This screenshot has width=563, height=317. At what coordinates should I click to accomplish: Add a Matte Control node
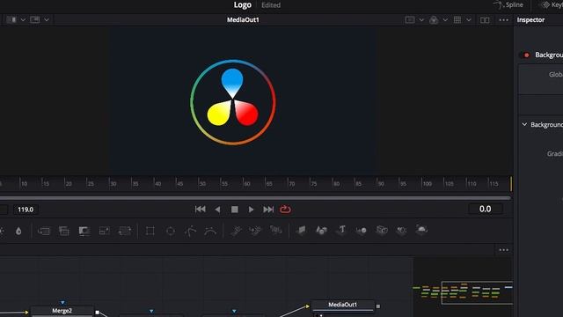pyautogui.click(x=84, y=231)
